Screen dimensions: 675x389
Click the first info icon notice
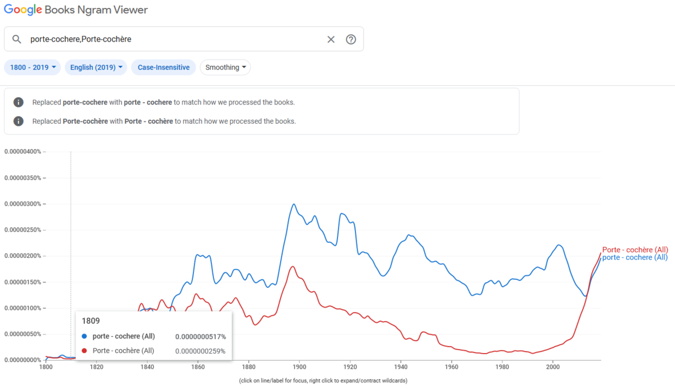tap(19, 102)
